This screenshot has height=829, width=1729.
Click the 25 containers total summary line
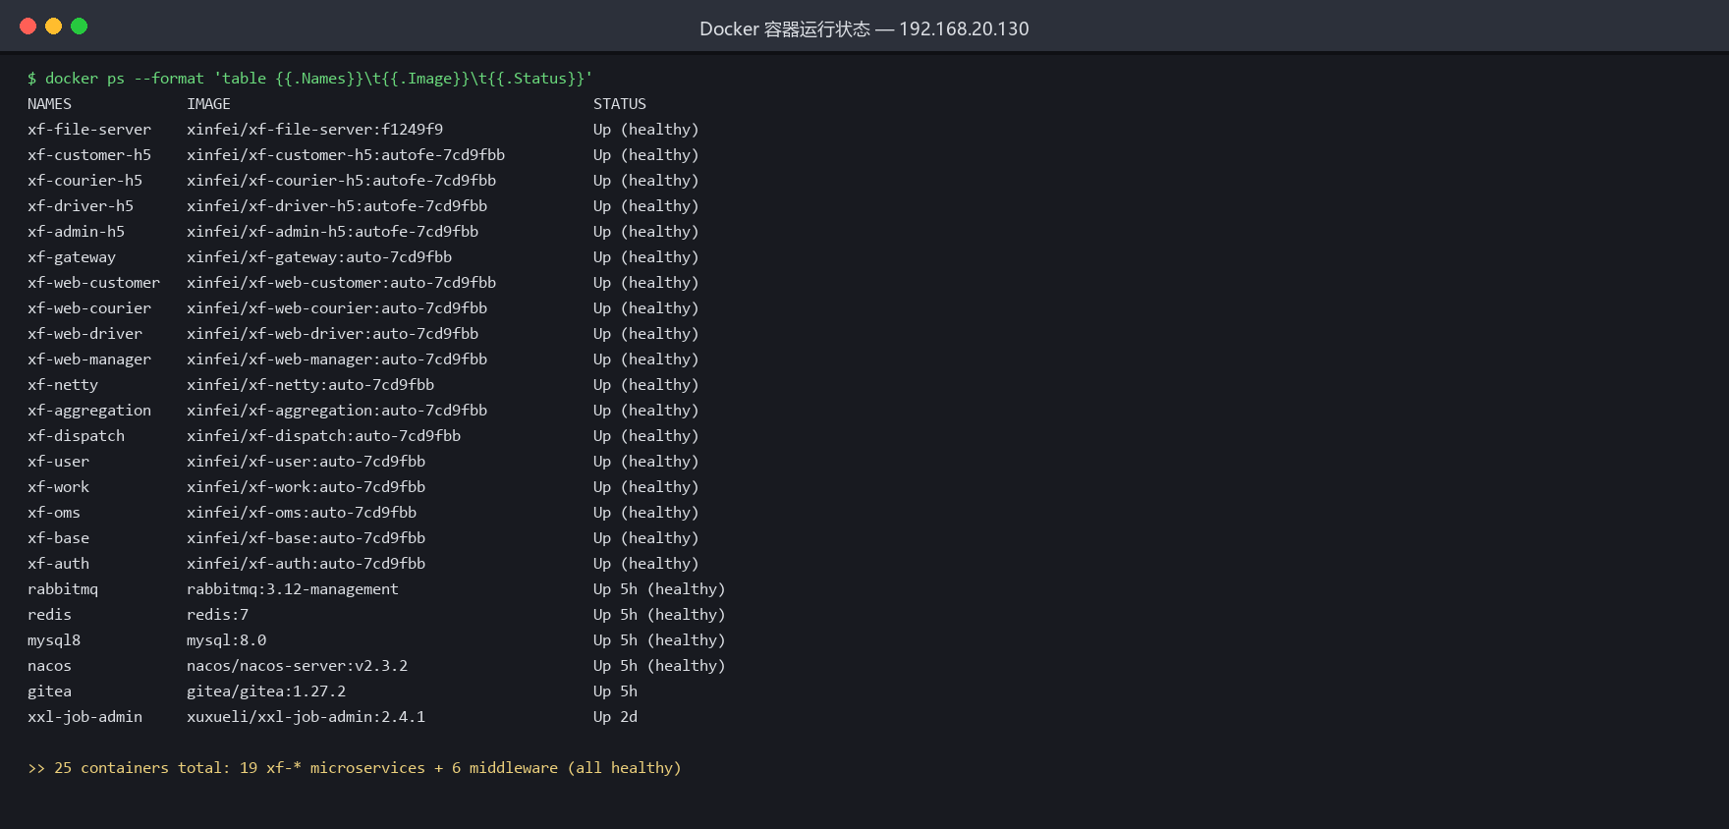(355, 768)
